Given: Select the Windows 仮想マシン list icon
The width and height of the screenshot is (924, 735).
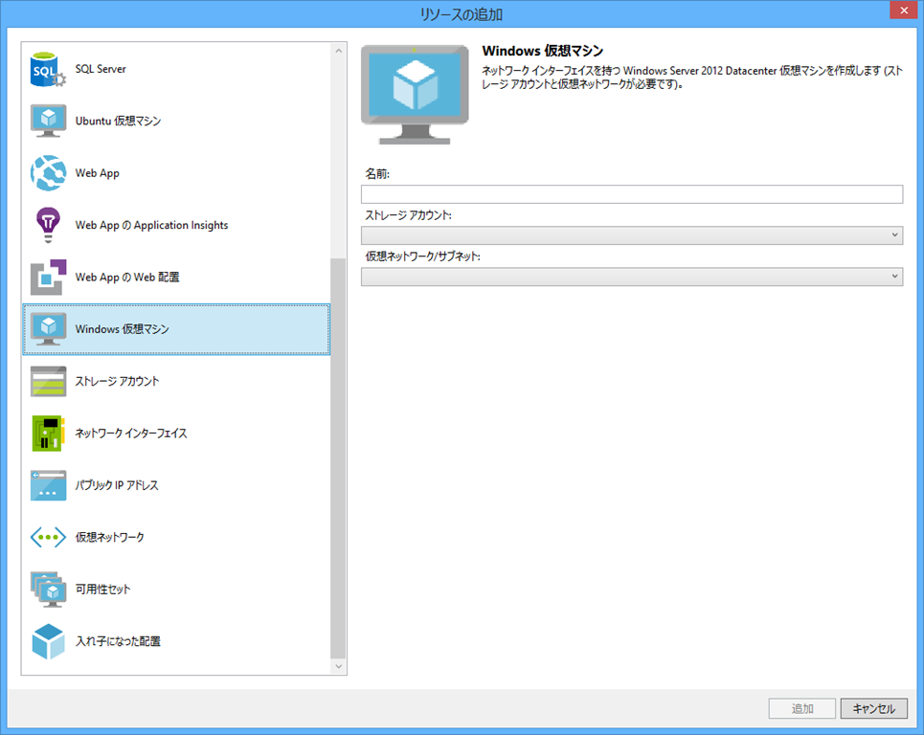Looking at the screenshot, I should tap(48, 329).
